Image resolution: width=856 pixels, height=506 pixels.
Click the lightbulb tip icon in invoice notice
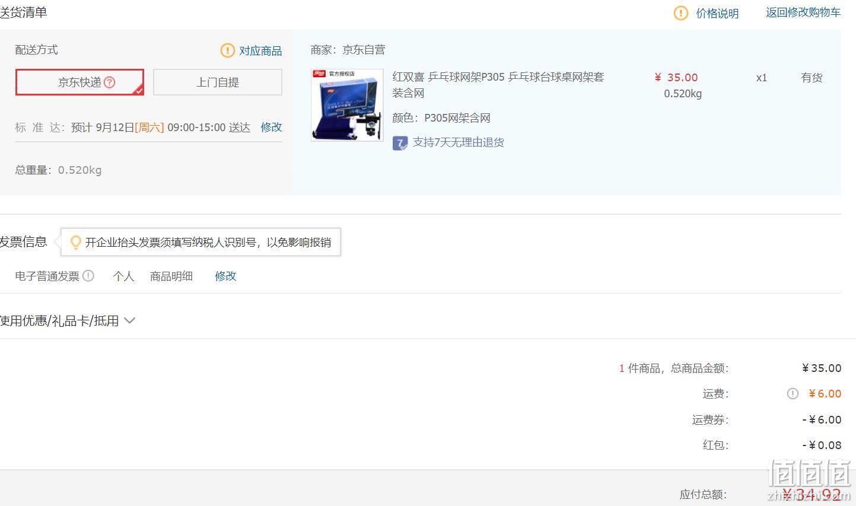pyautogui.click(x=75, y=242)
